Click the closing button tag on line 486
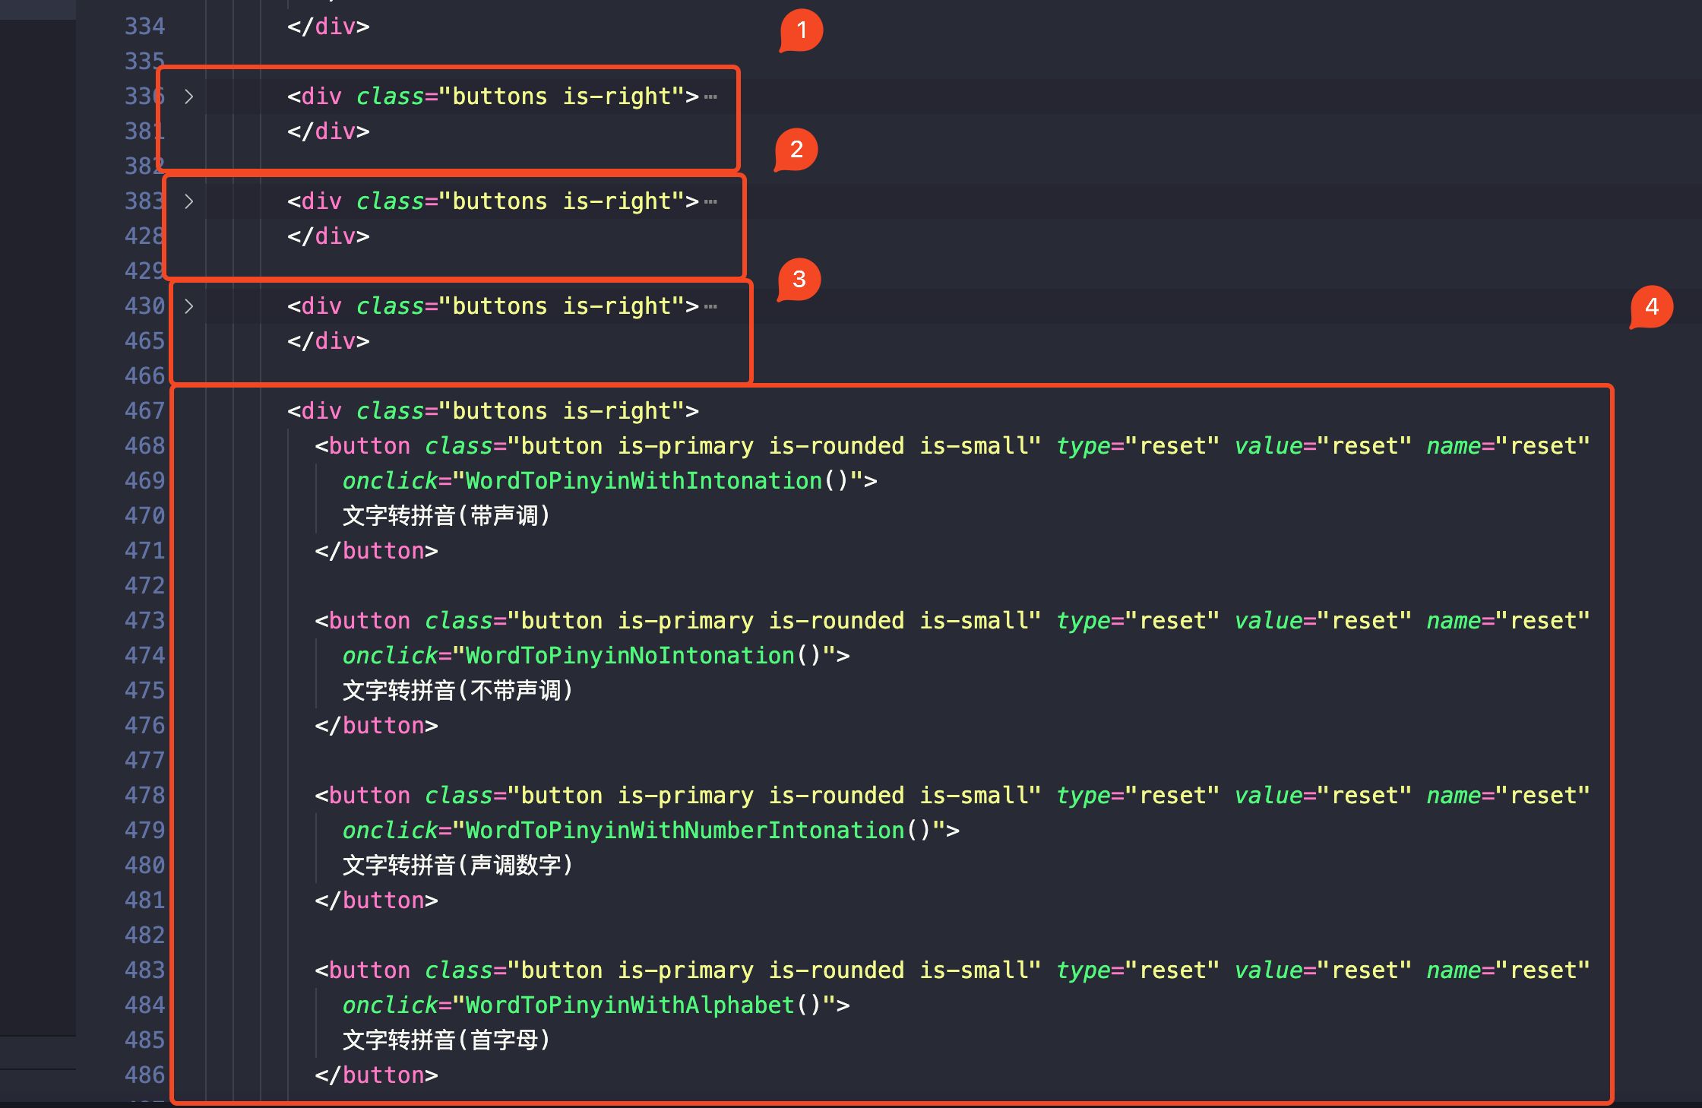This screenshot has height=1108, width=1702. pos(377,1075)
